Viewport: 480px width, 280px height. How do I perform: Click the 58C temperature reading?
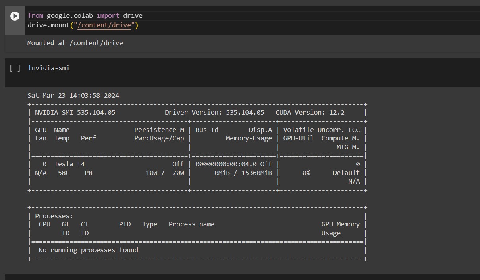point(64,173)
